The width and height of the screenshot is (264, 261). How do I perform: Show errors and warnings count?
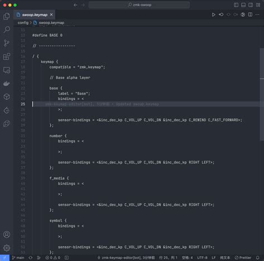click(x=53, y=258)
